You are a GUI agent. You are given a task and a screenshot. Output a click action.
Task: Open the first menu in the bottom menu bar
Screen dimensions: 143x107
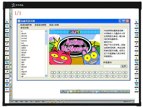[11, 102]
